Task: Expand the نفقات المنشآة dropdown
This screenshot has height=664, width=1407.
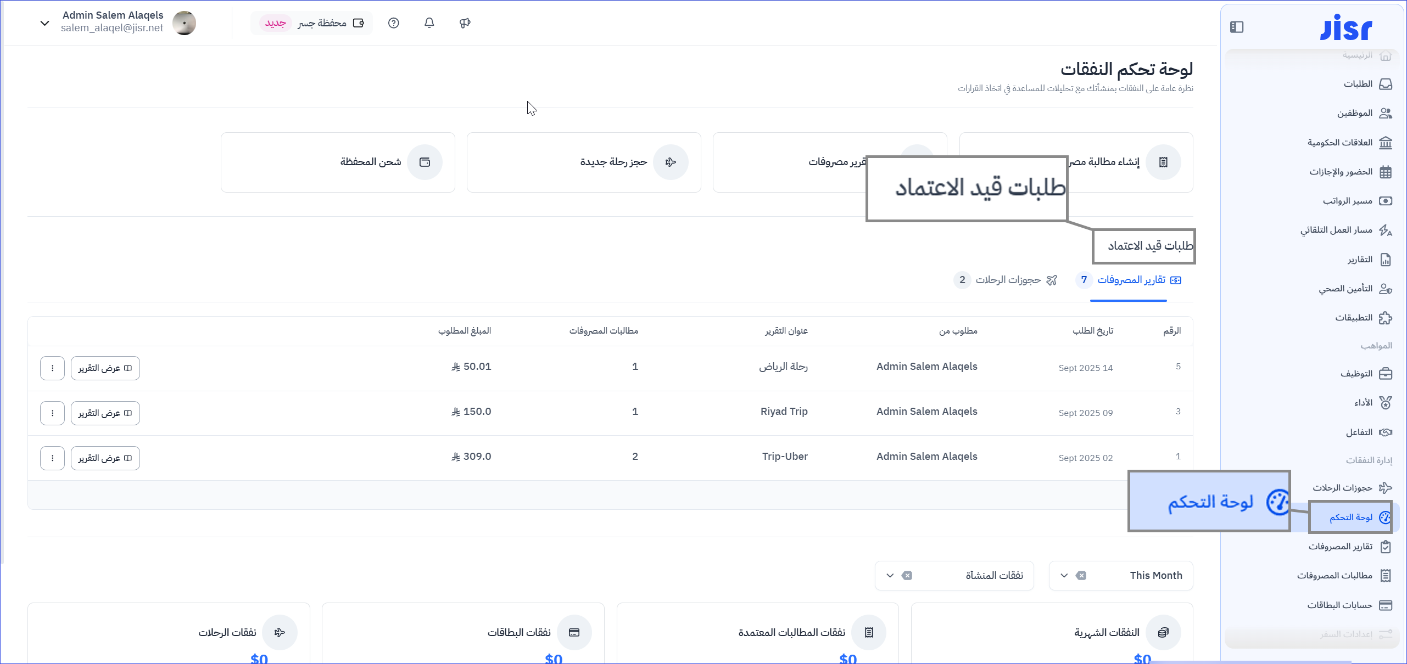Action: (890, 576)
